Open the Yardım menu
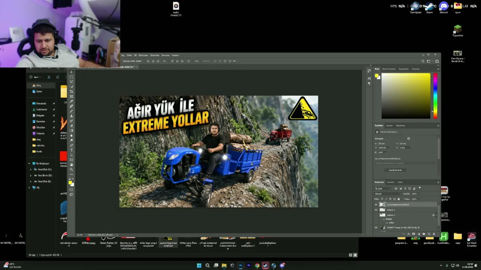The width and height of the screenshot is (481, 270). (175, 55)
